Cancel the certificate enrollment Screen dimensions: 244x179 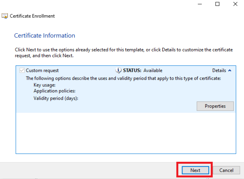click(x=226, y=170)
